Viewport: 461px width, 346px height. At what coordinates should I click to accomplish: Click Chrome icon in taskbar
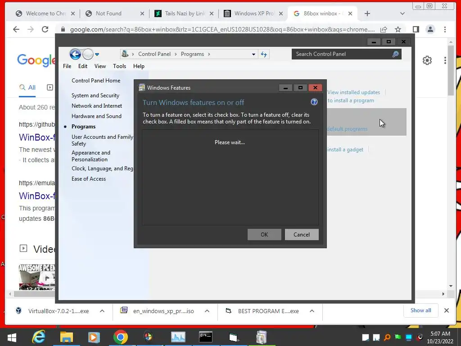pyautogui.click(x=121, y=337)
